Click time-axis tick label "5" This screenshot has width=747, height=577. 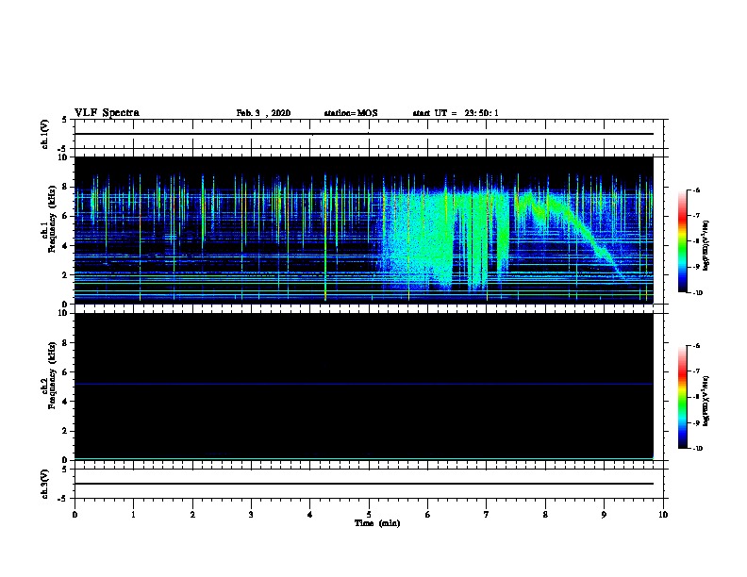coord(369,515)
